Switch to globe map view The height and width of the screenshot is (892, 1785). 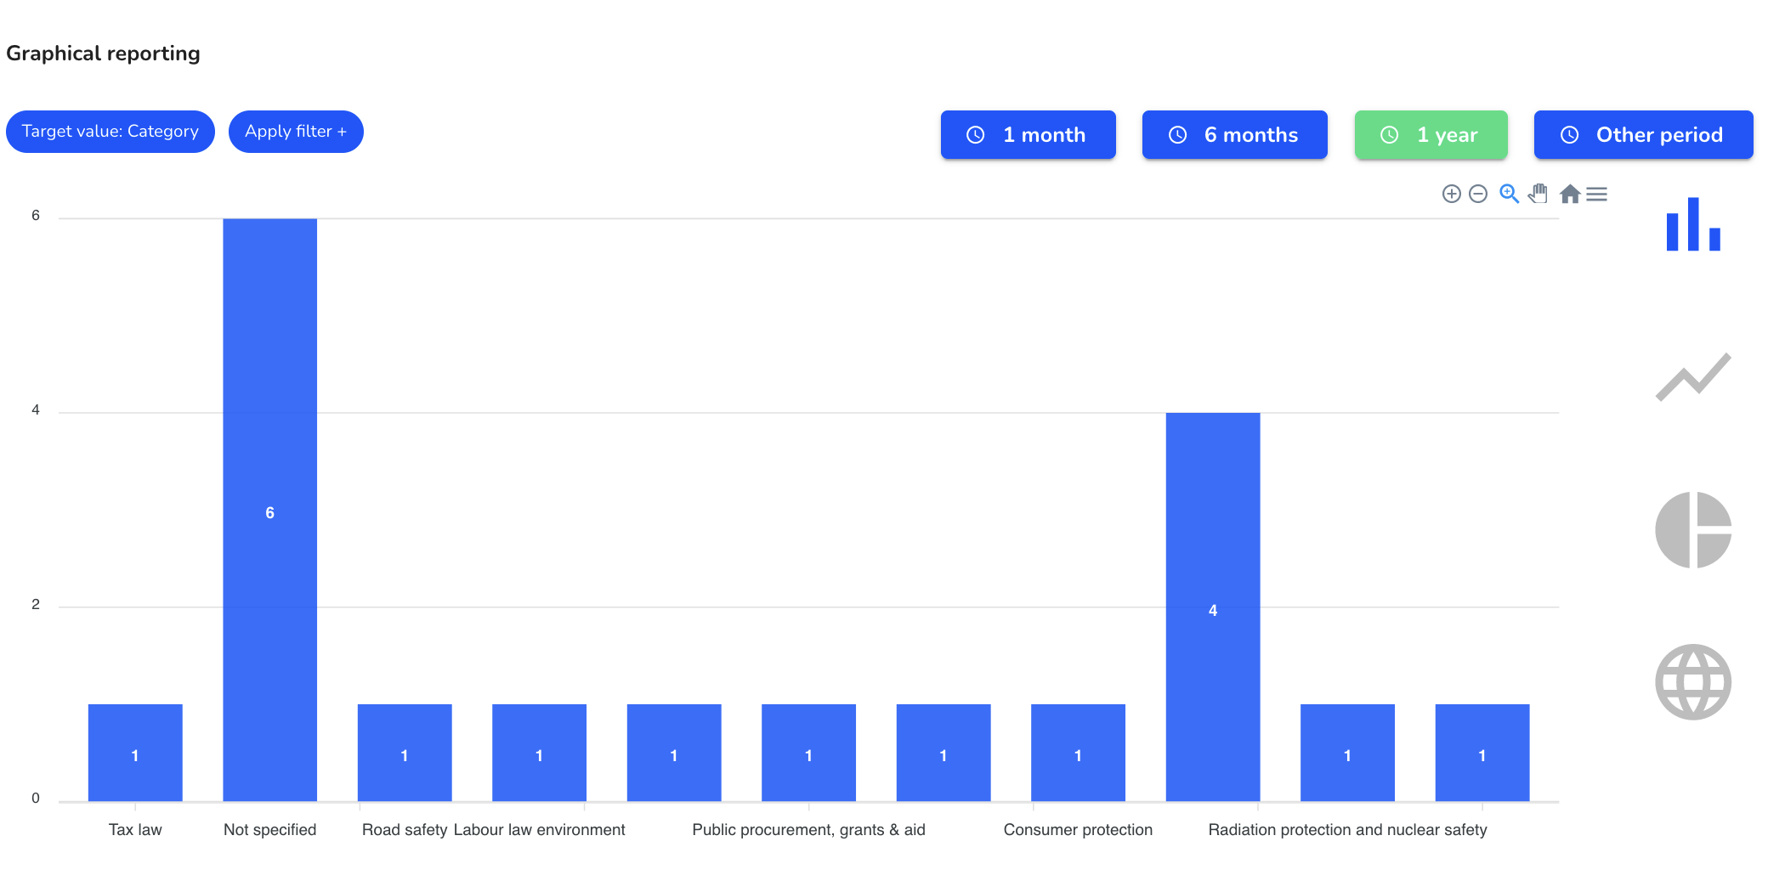coord(1693,682)
